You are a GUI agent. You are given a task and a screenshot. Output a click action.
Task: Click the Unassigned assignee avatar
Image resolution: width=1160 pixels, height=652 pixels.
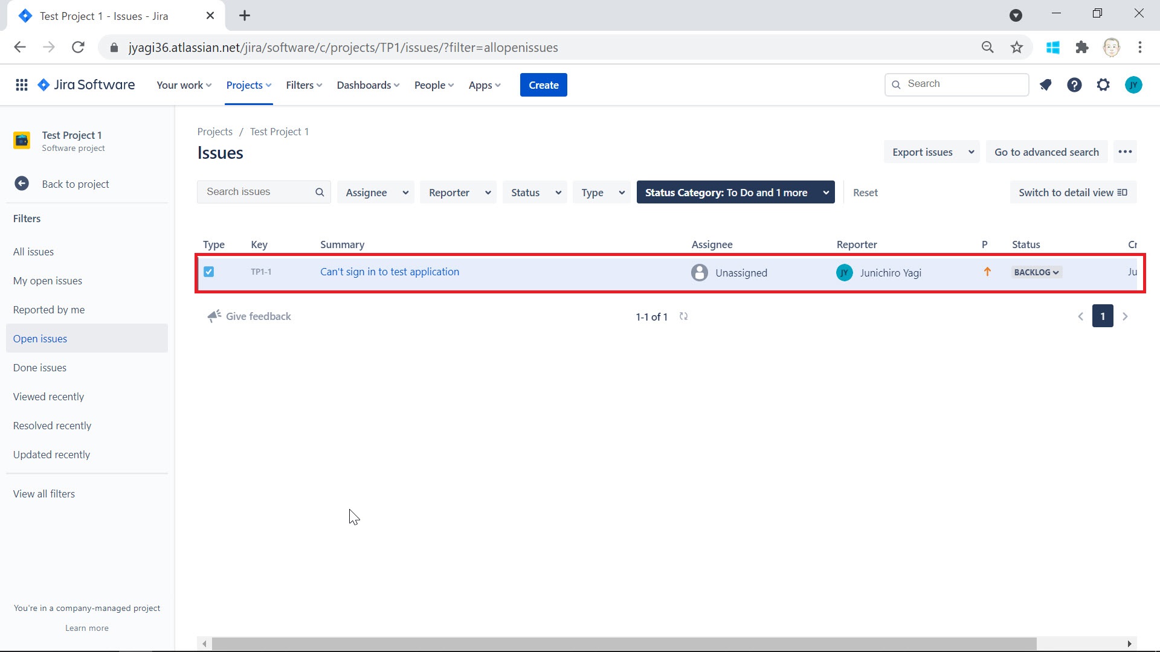(x=700, y=272)
